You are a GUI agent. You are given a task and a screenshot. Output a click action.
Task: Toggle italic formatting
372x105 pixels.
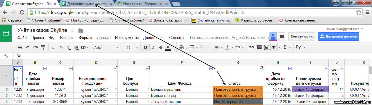pos(153,47)
